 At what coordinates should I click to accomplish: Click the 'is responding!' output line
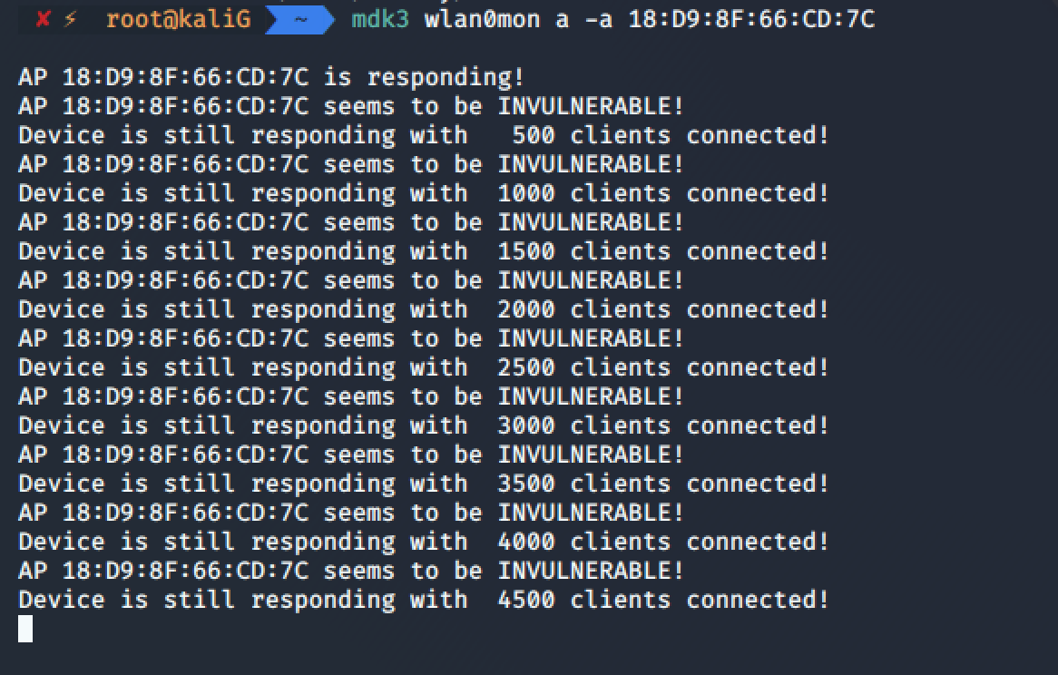(271, 77)
